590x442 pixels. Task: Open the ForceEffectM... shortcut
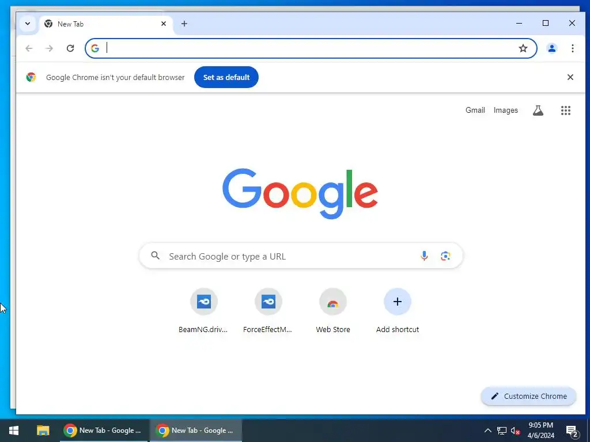(x=268, y=310)
